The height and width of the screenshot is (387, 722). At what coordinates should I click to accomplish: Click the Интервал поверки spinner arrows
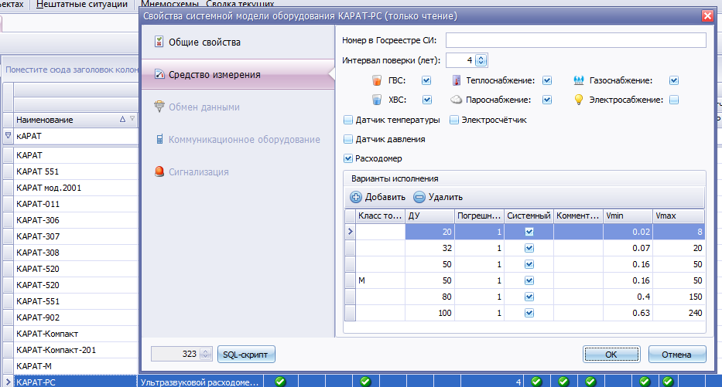[481, 60]
